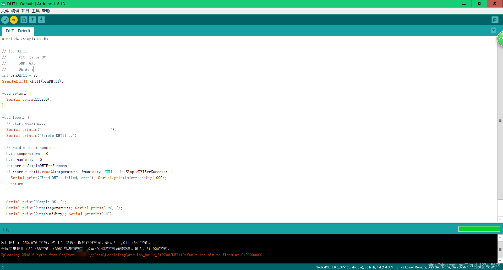This screenshot has height=270, width=503.
Task: Click the line number 6 in status bar
Action: pyautogui.click(x=3, y=267)
